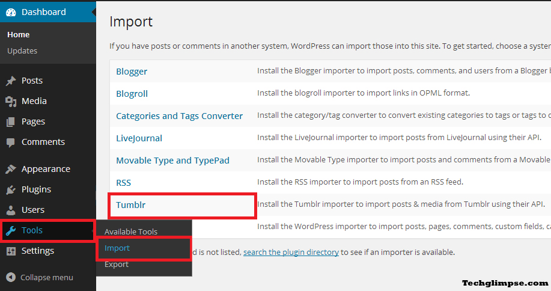This screenshot has width=551, height=291.
Task: Open the Plugins menu label
Action: point(36,189)
